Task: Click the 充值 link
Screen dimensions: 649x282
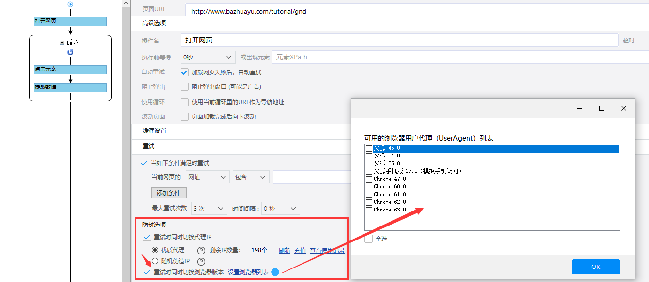Action: 300,250
